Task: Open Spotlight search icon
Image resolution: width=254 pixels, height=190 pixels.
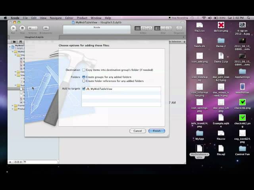Action: coord(248,18)
